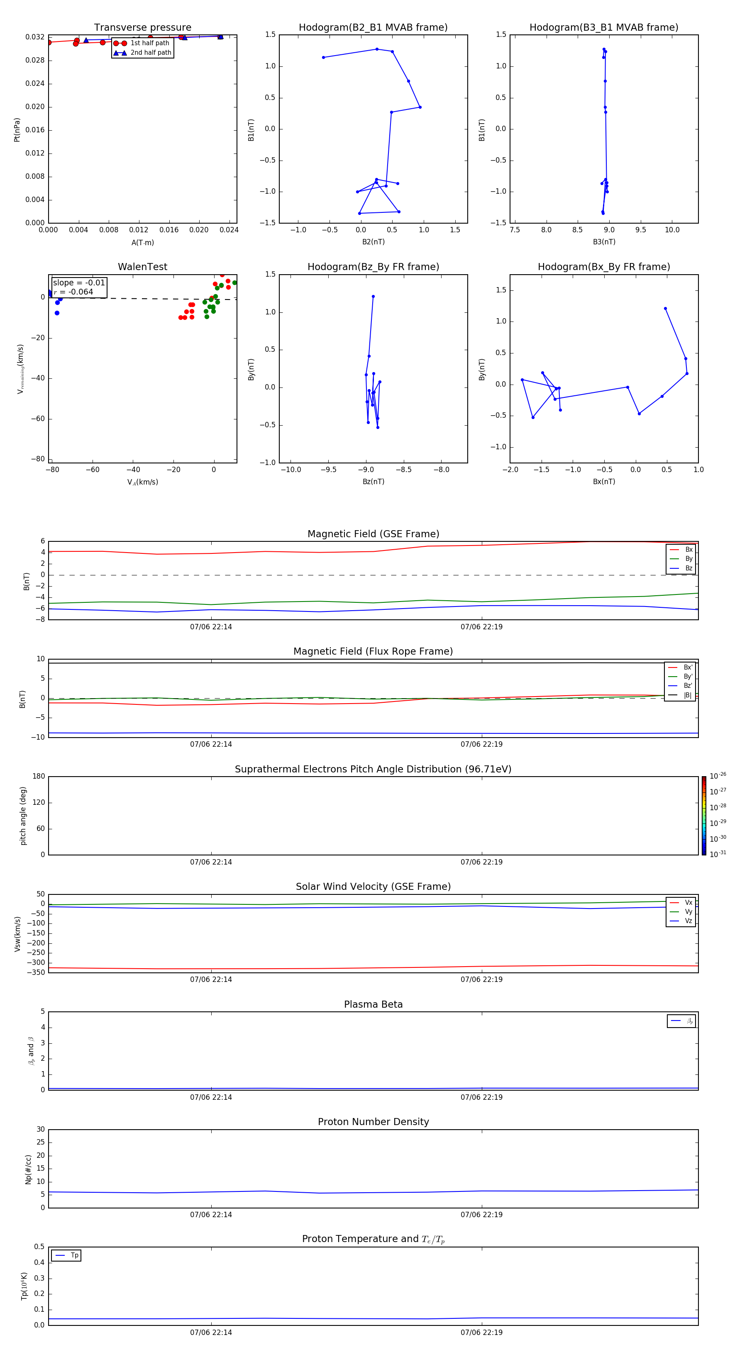Click 'Proton Number Density' panel title
The height and width of the screenshot is (1369, 747).
coord(373,1122)
